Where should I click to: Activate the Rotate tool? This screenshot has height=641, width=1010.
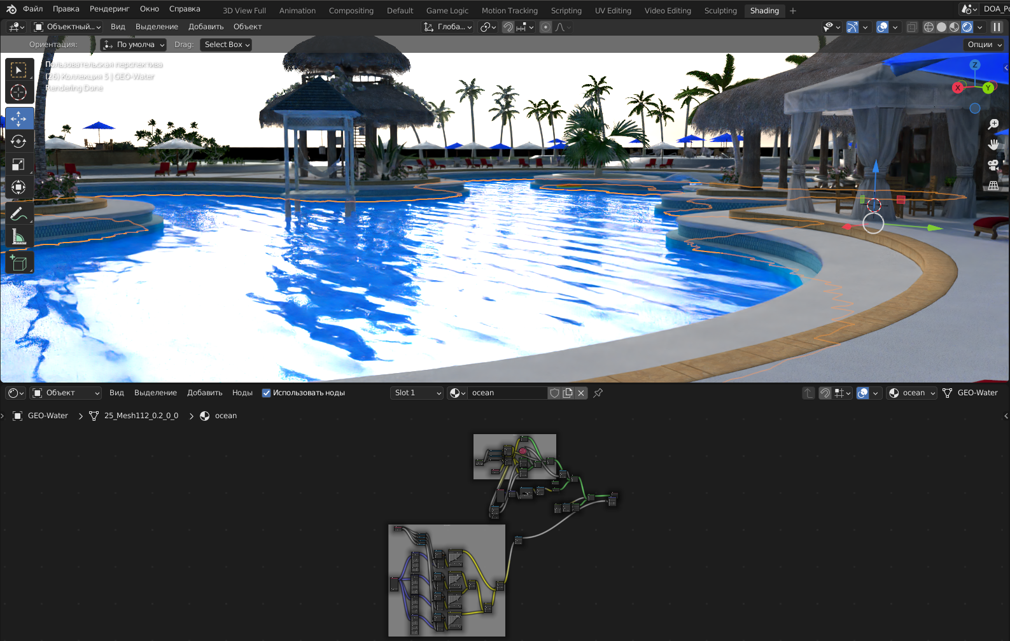click(19, 141)
